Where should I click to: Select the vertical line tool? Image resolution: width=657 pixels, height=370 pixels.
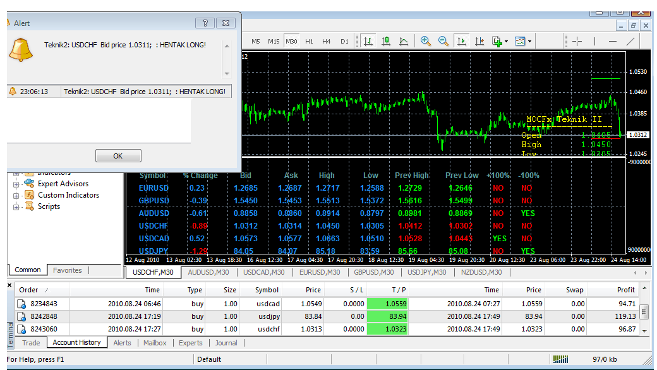594,41
